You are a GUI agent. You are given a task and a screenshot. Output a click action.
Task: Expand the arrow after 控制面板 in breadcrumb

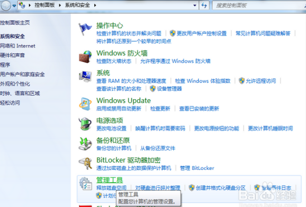point(60,5)
